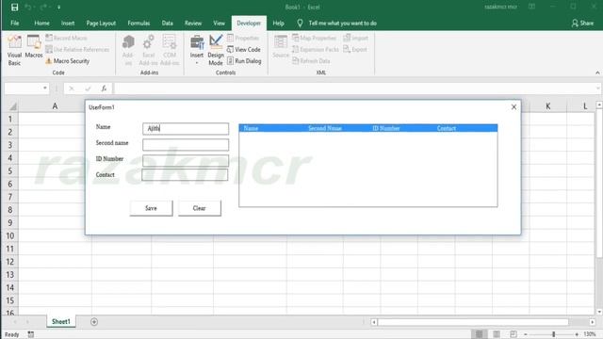Select column K header
Viewport: 603px width, 339px height.
tap(547, 106)
